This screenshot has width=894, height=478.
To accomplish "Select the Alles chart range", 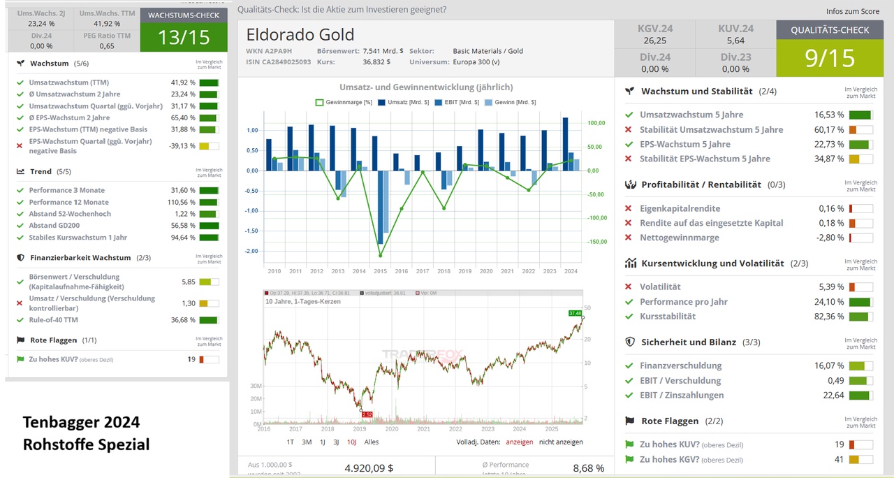I will click(x=372, y=442).
